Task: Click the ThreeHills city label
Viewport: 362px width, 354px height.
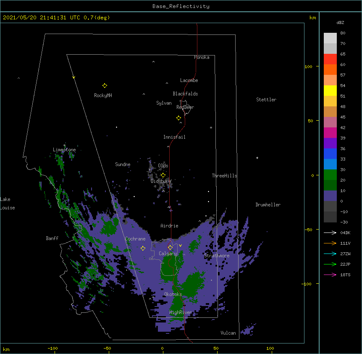Action: [x=224, y=176]
